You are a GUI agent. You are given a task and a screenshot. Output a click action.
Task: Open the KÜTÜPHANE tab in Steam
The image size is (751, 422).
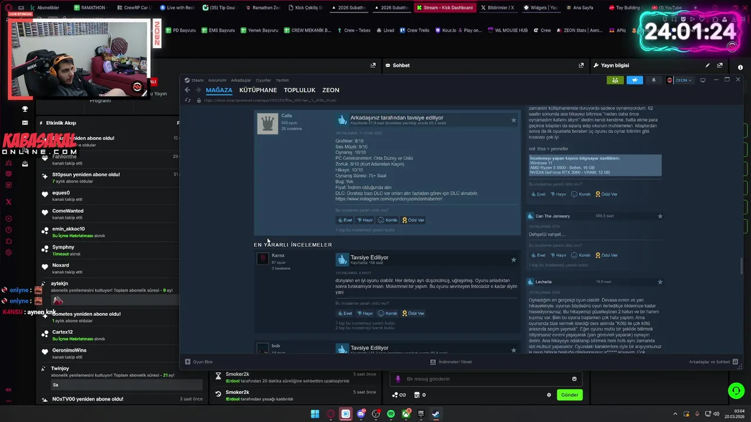pyautogui.click(x=258, y=90)
